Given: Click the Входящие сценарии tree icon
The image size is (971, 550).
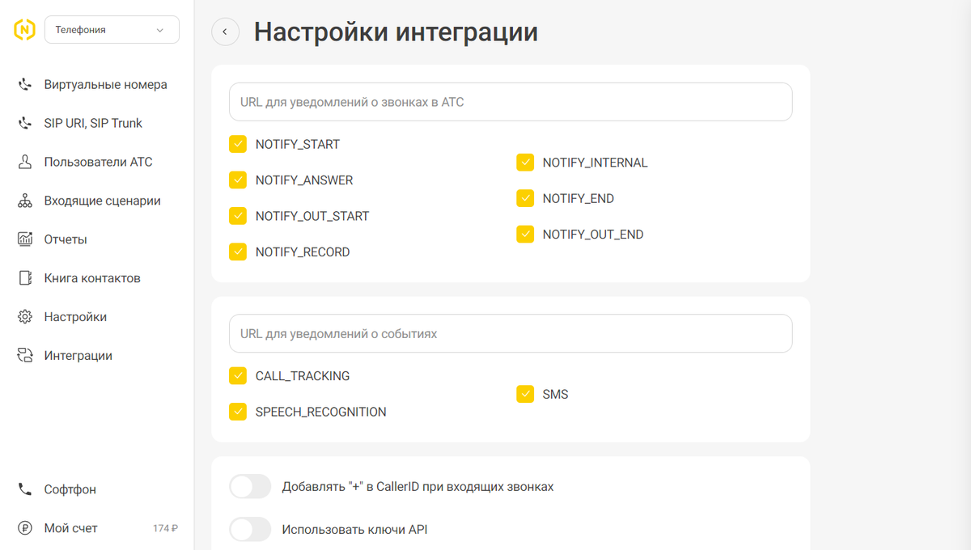Looking at the screenshot, I should (25, 201).
